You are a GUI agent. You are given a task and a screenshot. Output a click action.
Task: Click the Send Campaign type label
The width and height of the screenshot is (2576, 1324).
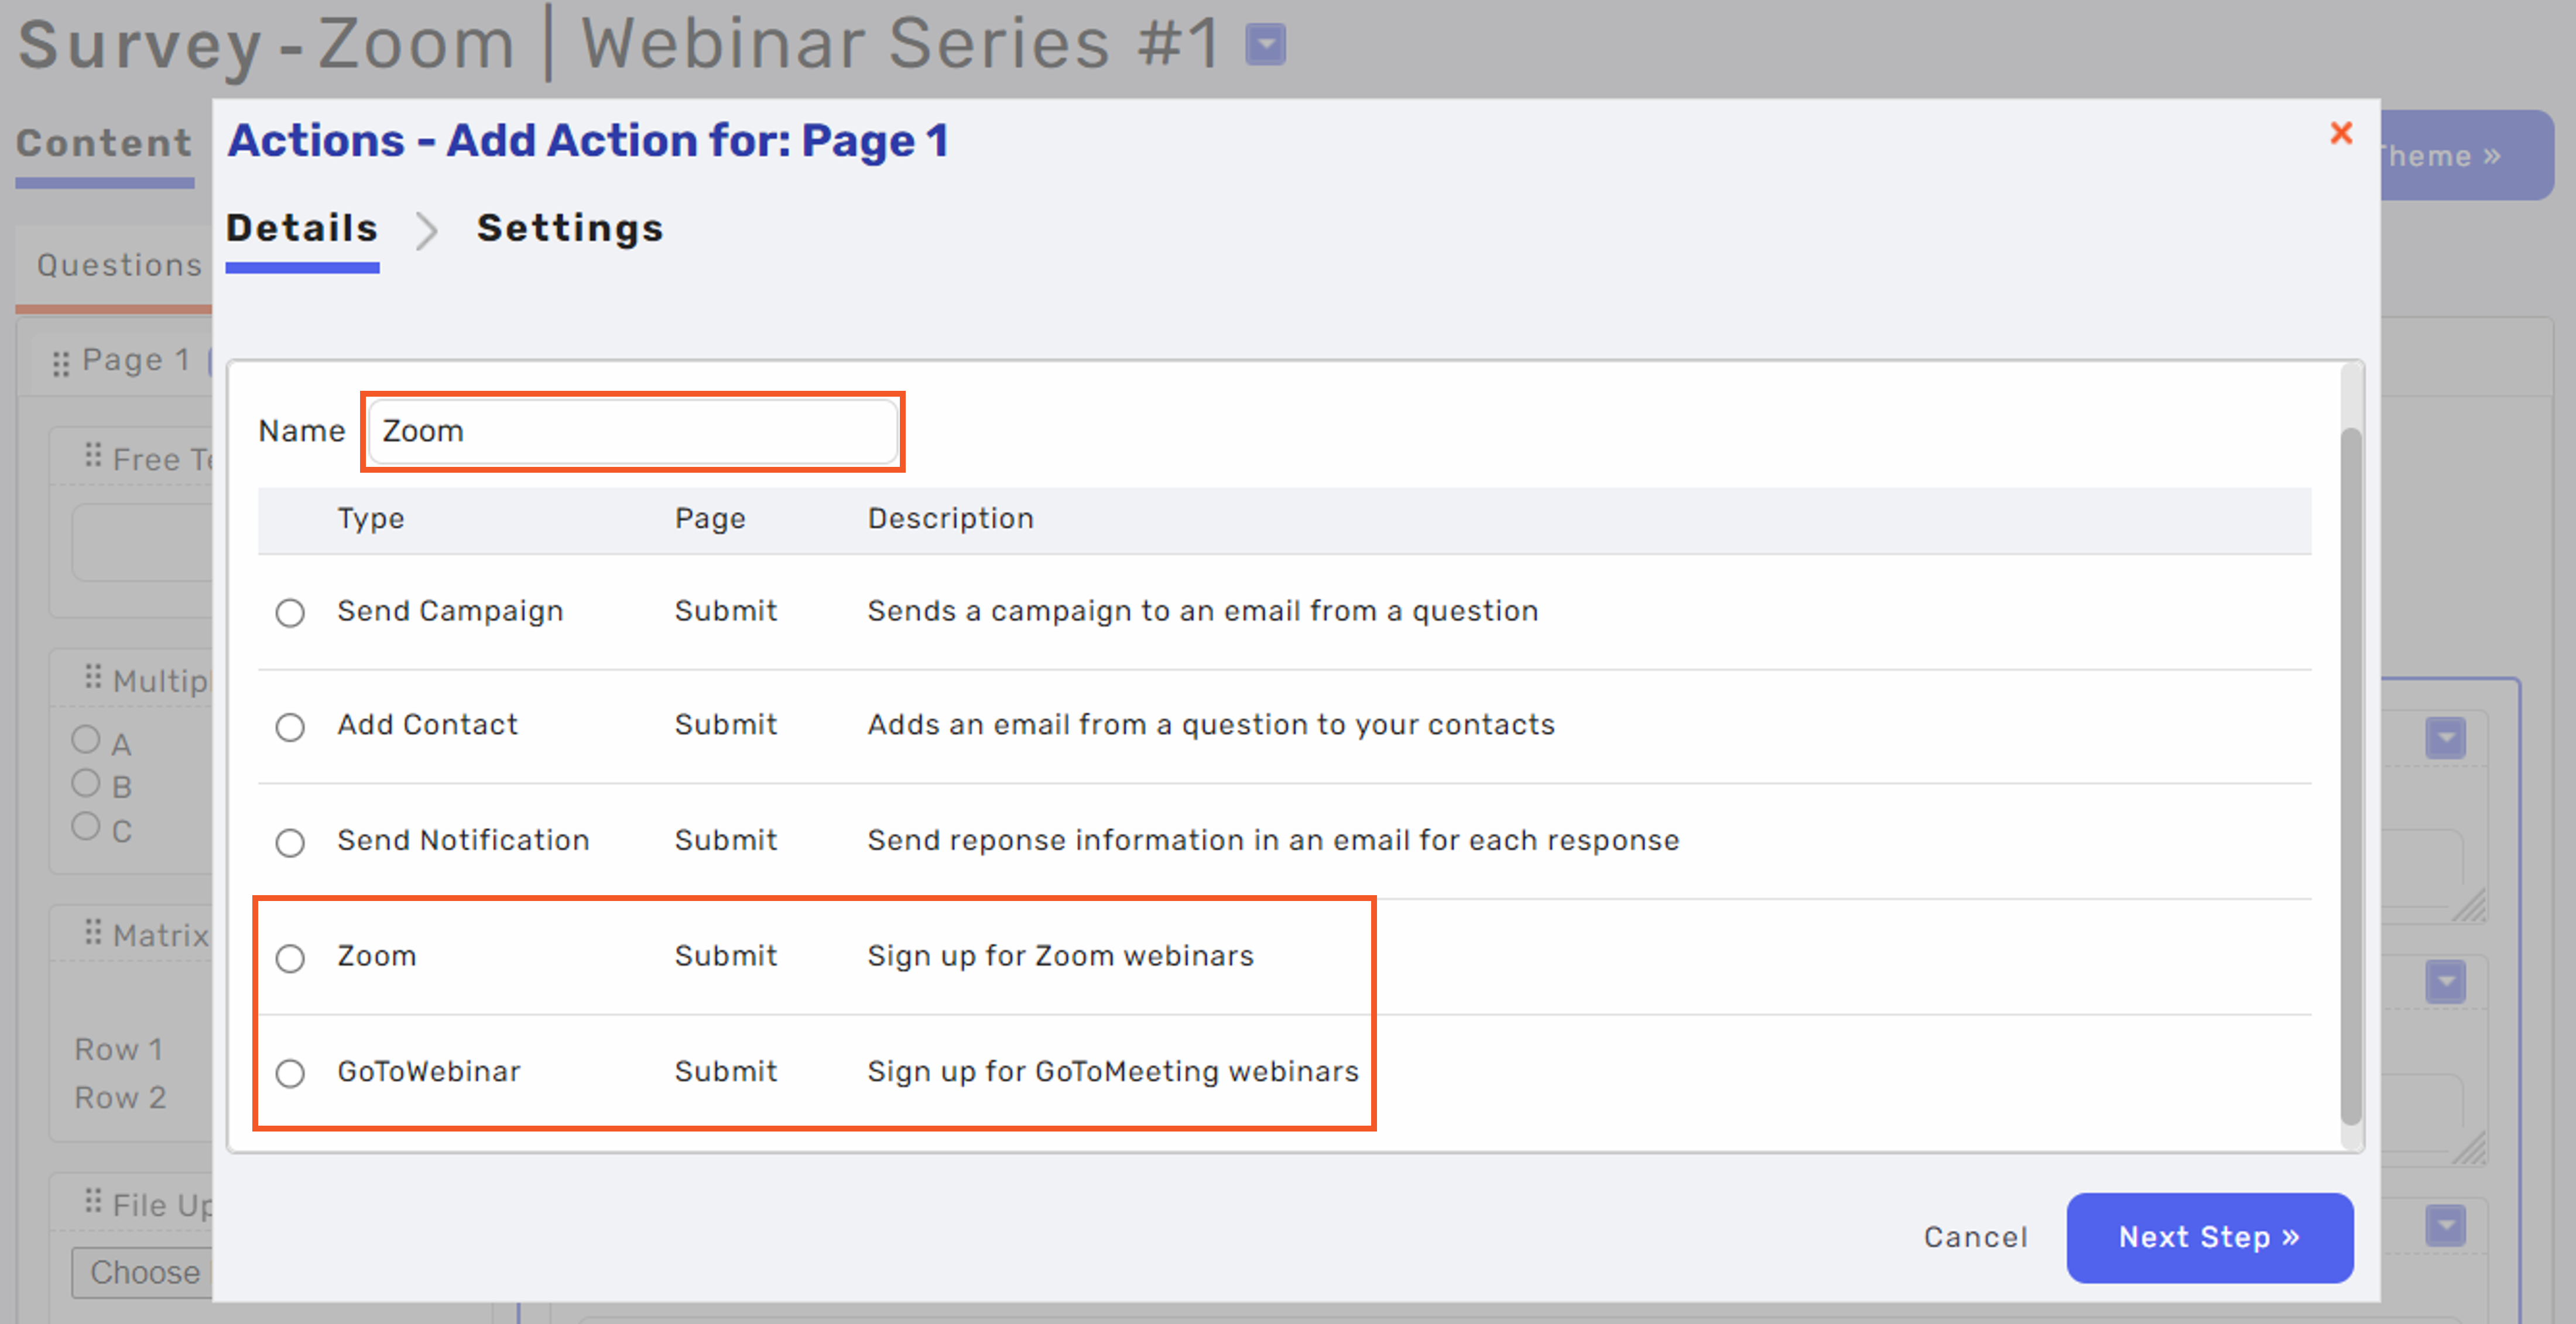(x=450, y=611)
